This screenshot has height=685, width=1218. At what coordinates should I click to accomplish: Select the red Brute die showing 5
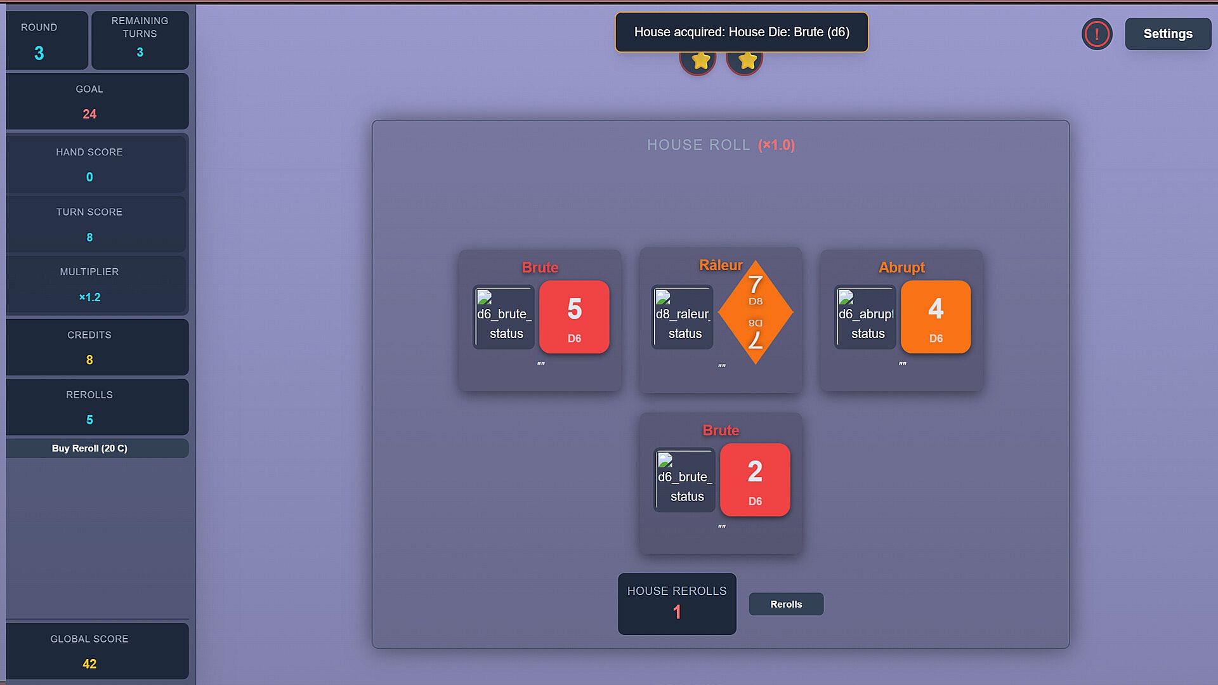coord(574,316)
